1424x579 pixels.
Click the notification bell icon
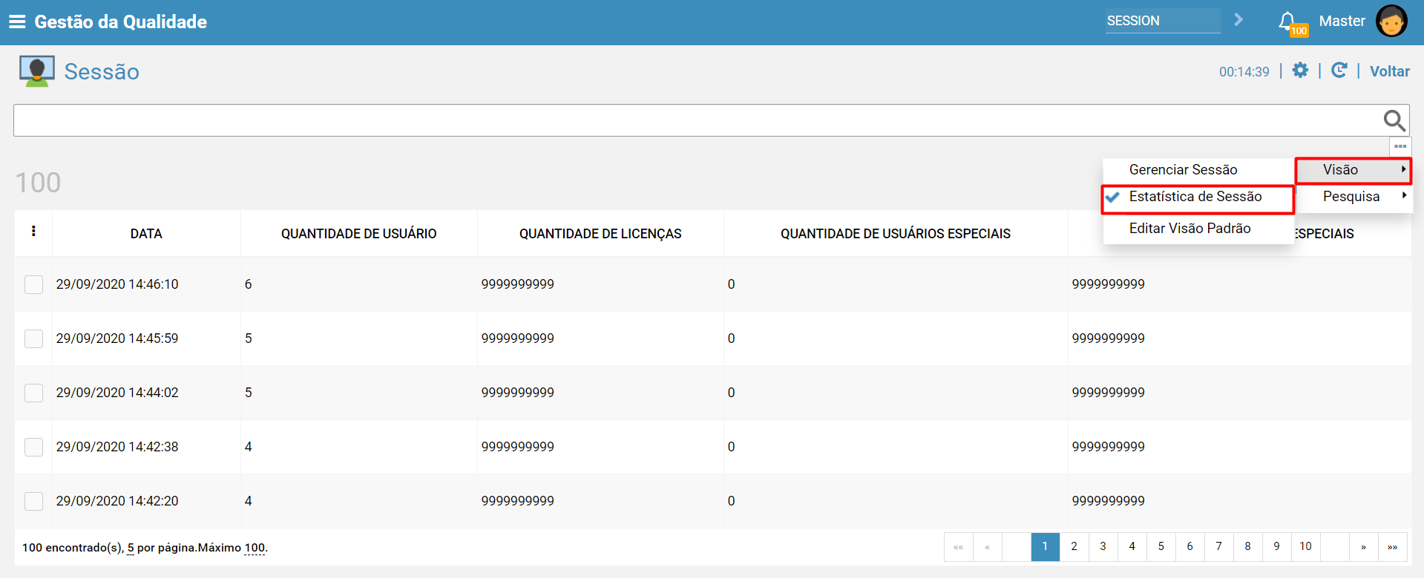[x=1287, y=22]
